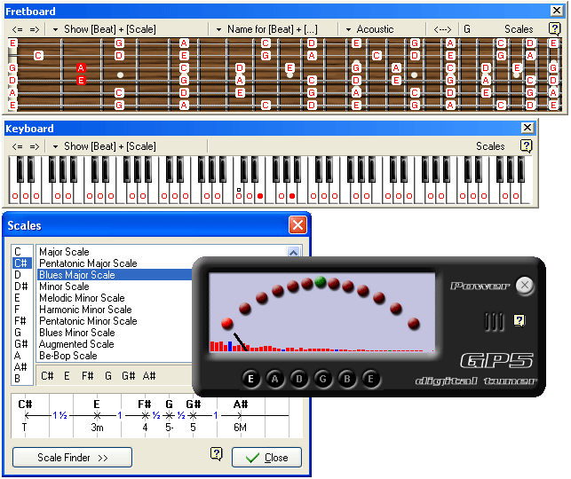
Task: Click Scales in the Fretboard toolbar
Action: [x=519, y=29]
